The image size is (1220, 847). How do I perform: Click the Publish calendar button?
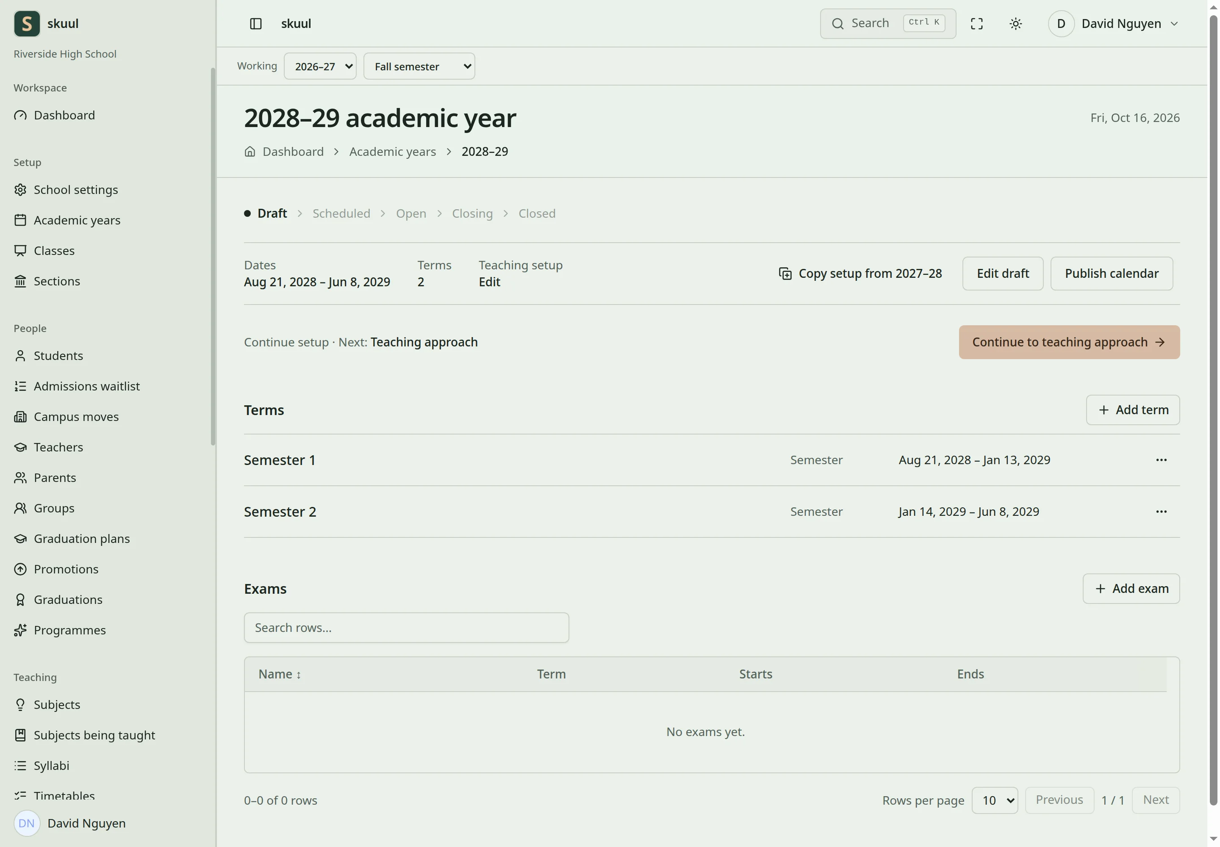pos(1111,273)
